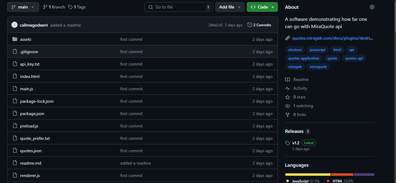396x183 pixels.
Task: Click the tag icon beside 1 Tags
Action: (x=70, y=7)
